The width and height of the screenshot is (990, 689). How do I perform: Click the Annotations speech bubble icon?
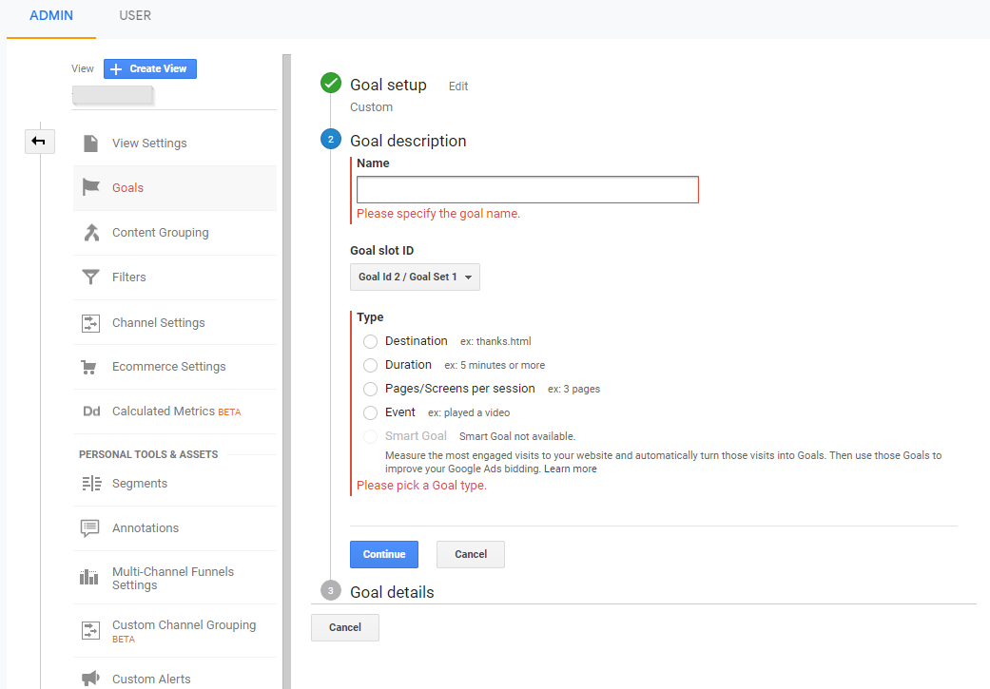[90, 528]
